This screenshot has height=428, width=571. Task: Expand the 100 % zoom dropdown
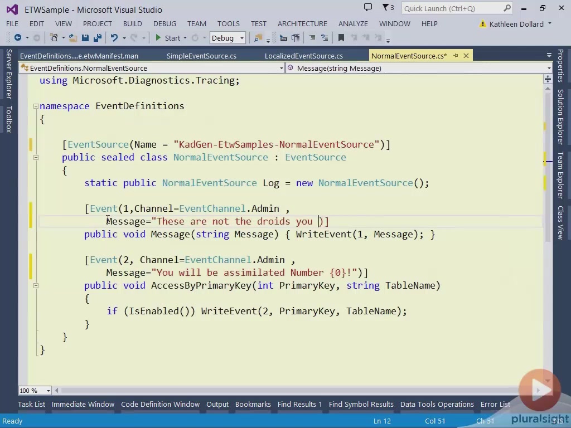48,391
